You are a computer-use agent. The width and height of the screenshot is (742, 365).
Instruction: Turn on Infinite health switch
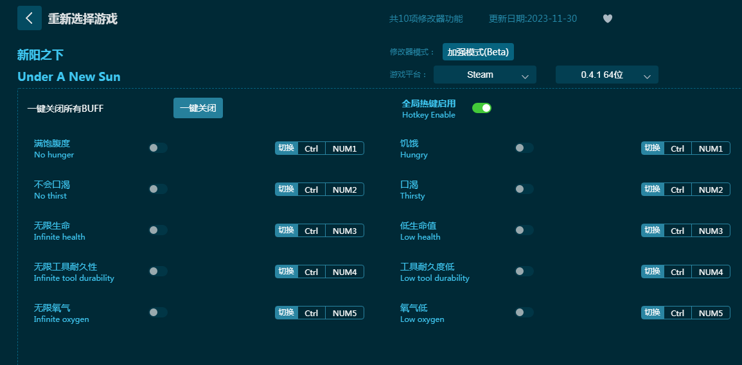[x=157, y=230]
